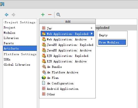Click the green plus Add icon
Viewport: 138px width, 108px height.
click(x=43, y=15)
